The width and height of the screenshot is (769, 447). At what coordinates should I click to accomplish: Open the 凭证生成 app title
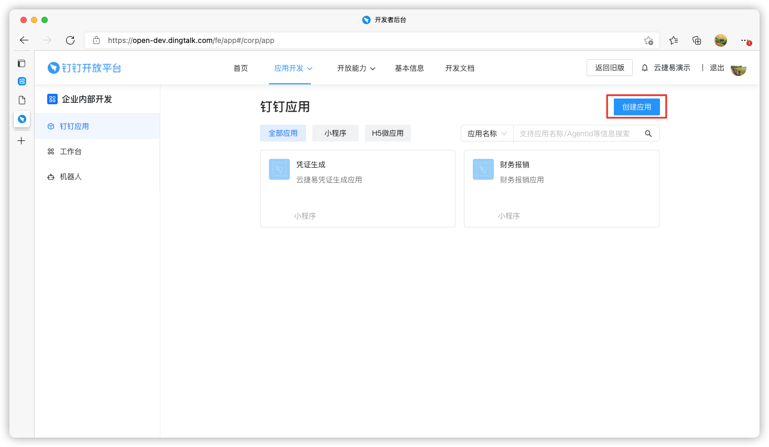tap(311, 165)
